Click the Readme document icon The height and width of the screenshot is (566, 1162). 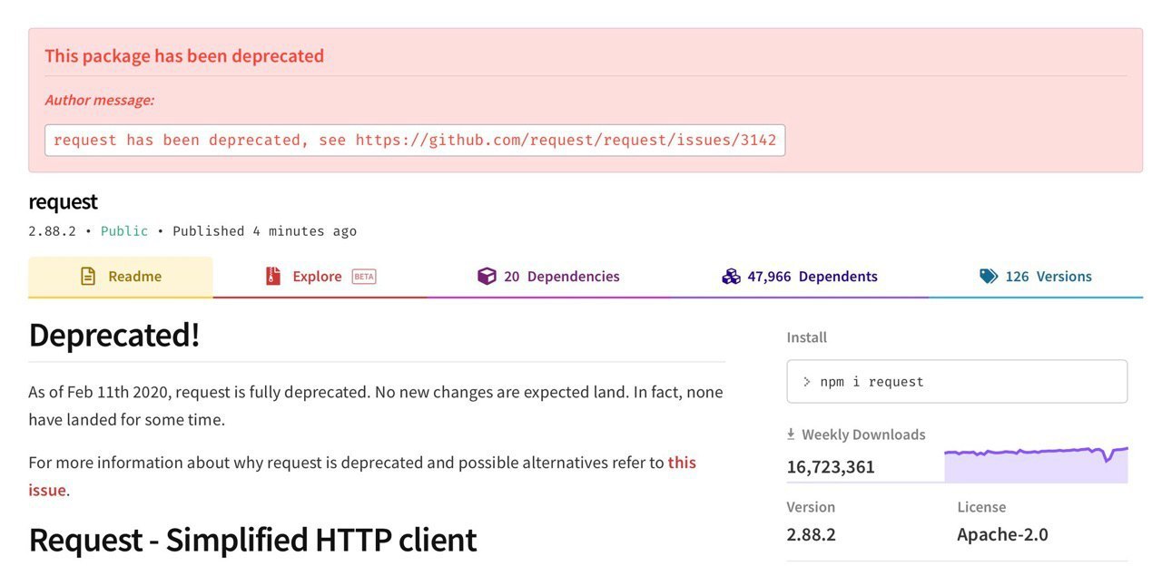(x=88, y=277)
